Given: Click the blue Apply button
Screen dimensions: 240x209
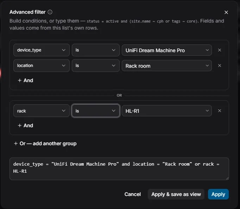Looking at the screenshot, I should [218, 194].
